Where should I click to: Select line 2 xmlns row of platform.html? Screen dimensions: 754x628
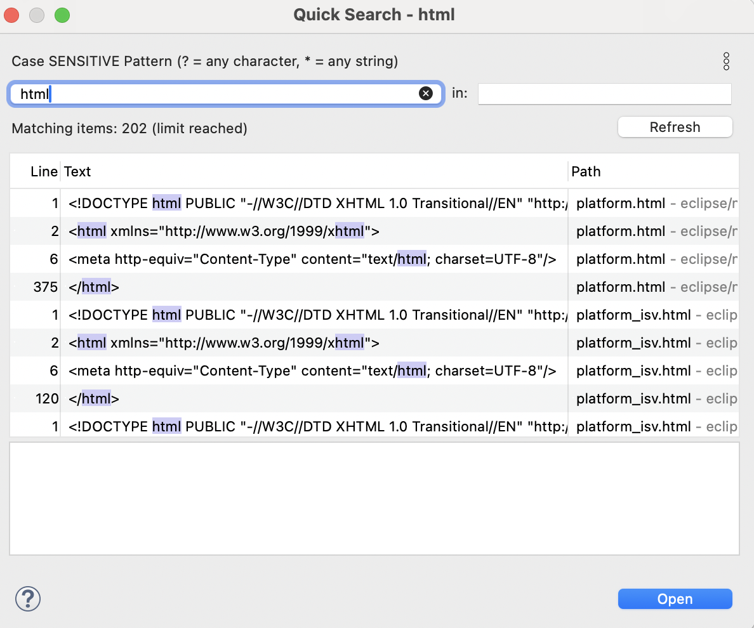tap(374, 231)
